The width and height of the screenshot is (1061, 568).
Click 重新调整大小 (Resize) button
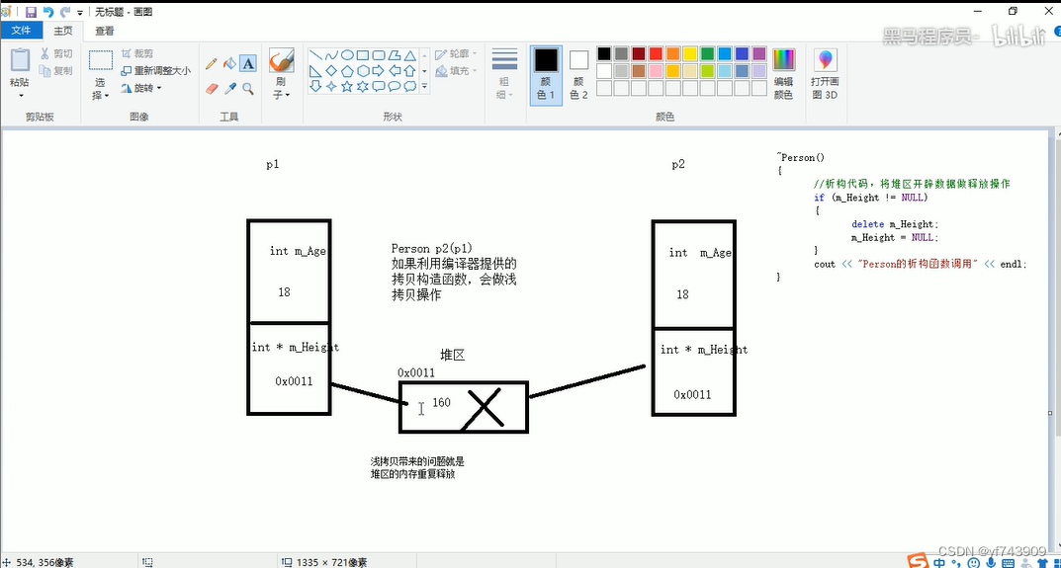[x=155, y=70]
